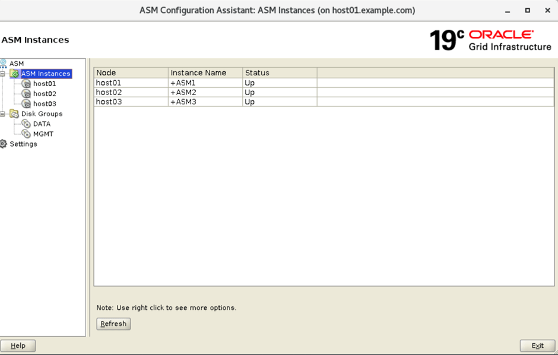Click the Disk Groups folder icon
This screenshot has width=558, height=355.
[14, 114]
